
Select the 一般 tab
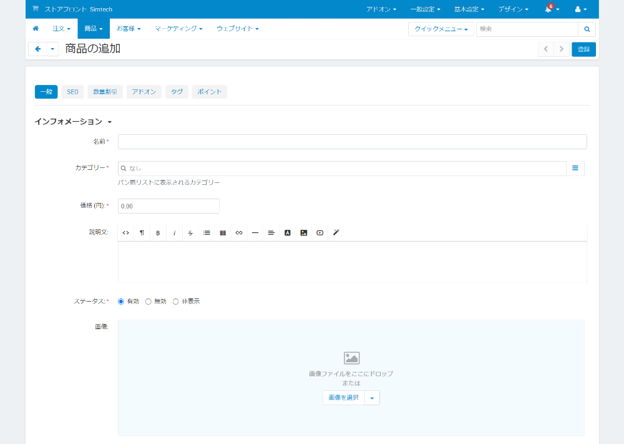click(46, 92)
